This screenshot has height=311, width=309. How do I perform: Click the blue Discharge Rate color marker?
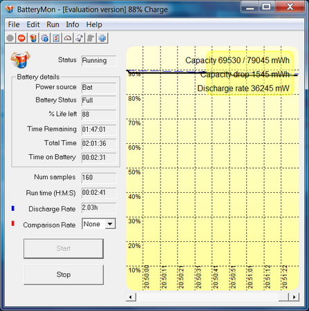[x=13, y=208]
